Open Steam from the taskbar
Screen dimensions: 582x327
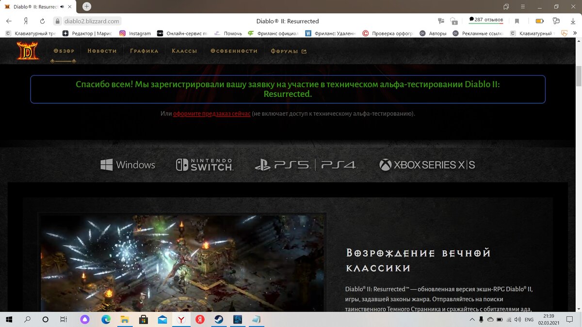(x=218, y=320)
